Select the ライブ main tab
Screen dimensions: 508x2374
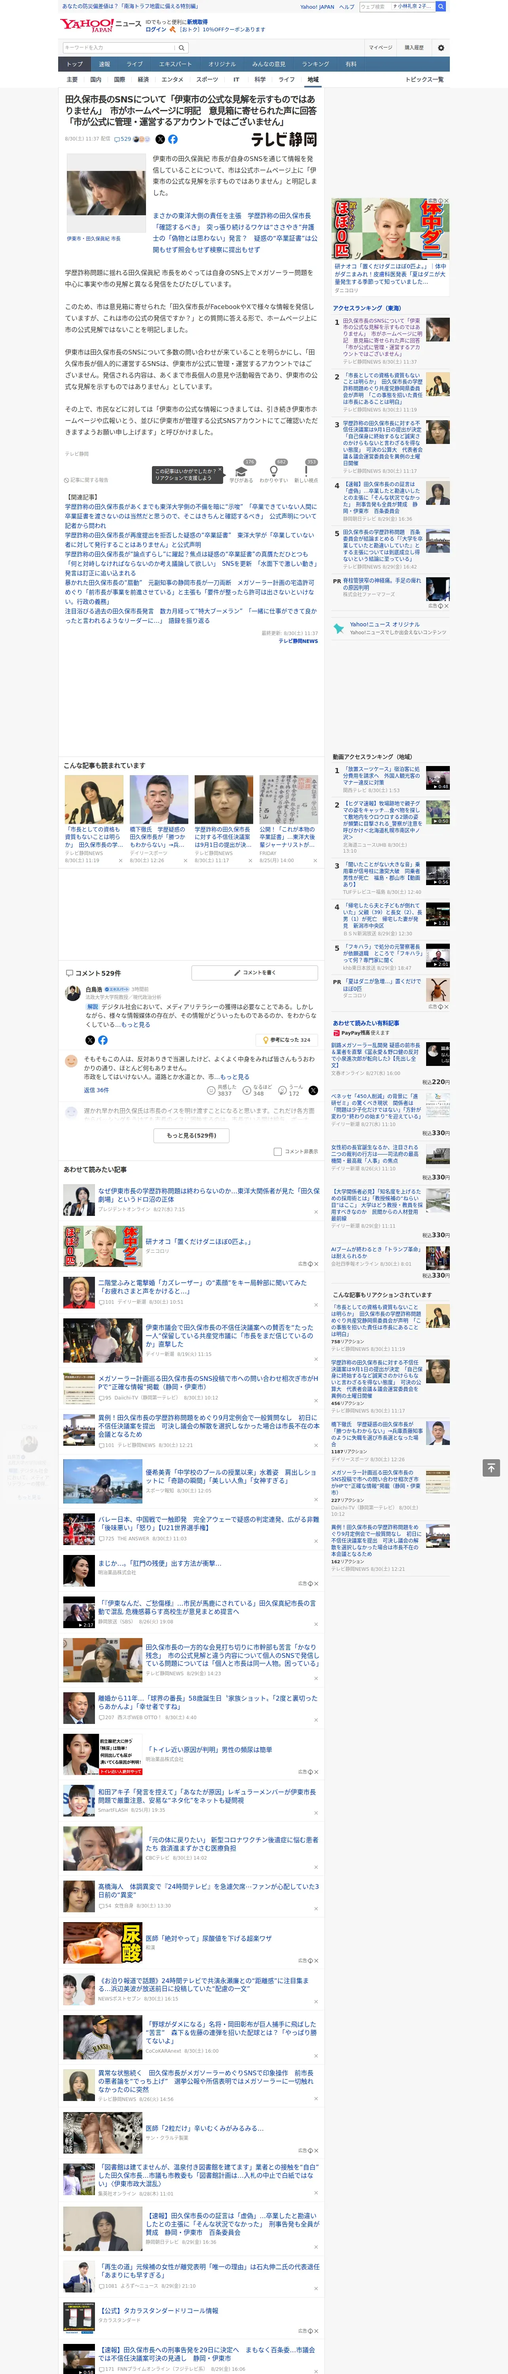[x=135, y=64]
